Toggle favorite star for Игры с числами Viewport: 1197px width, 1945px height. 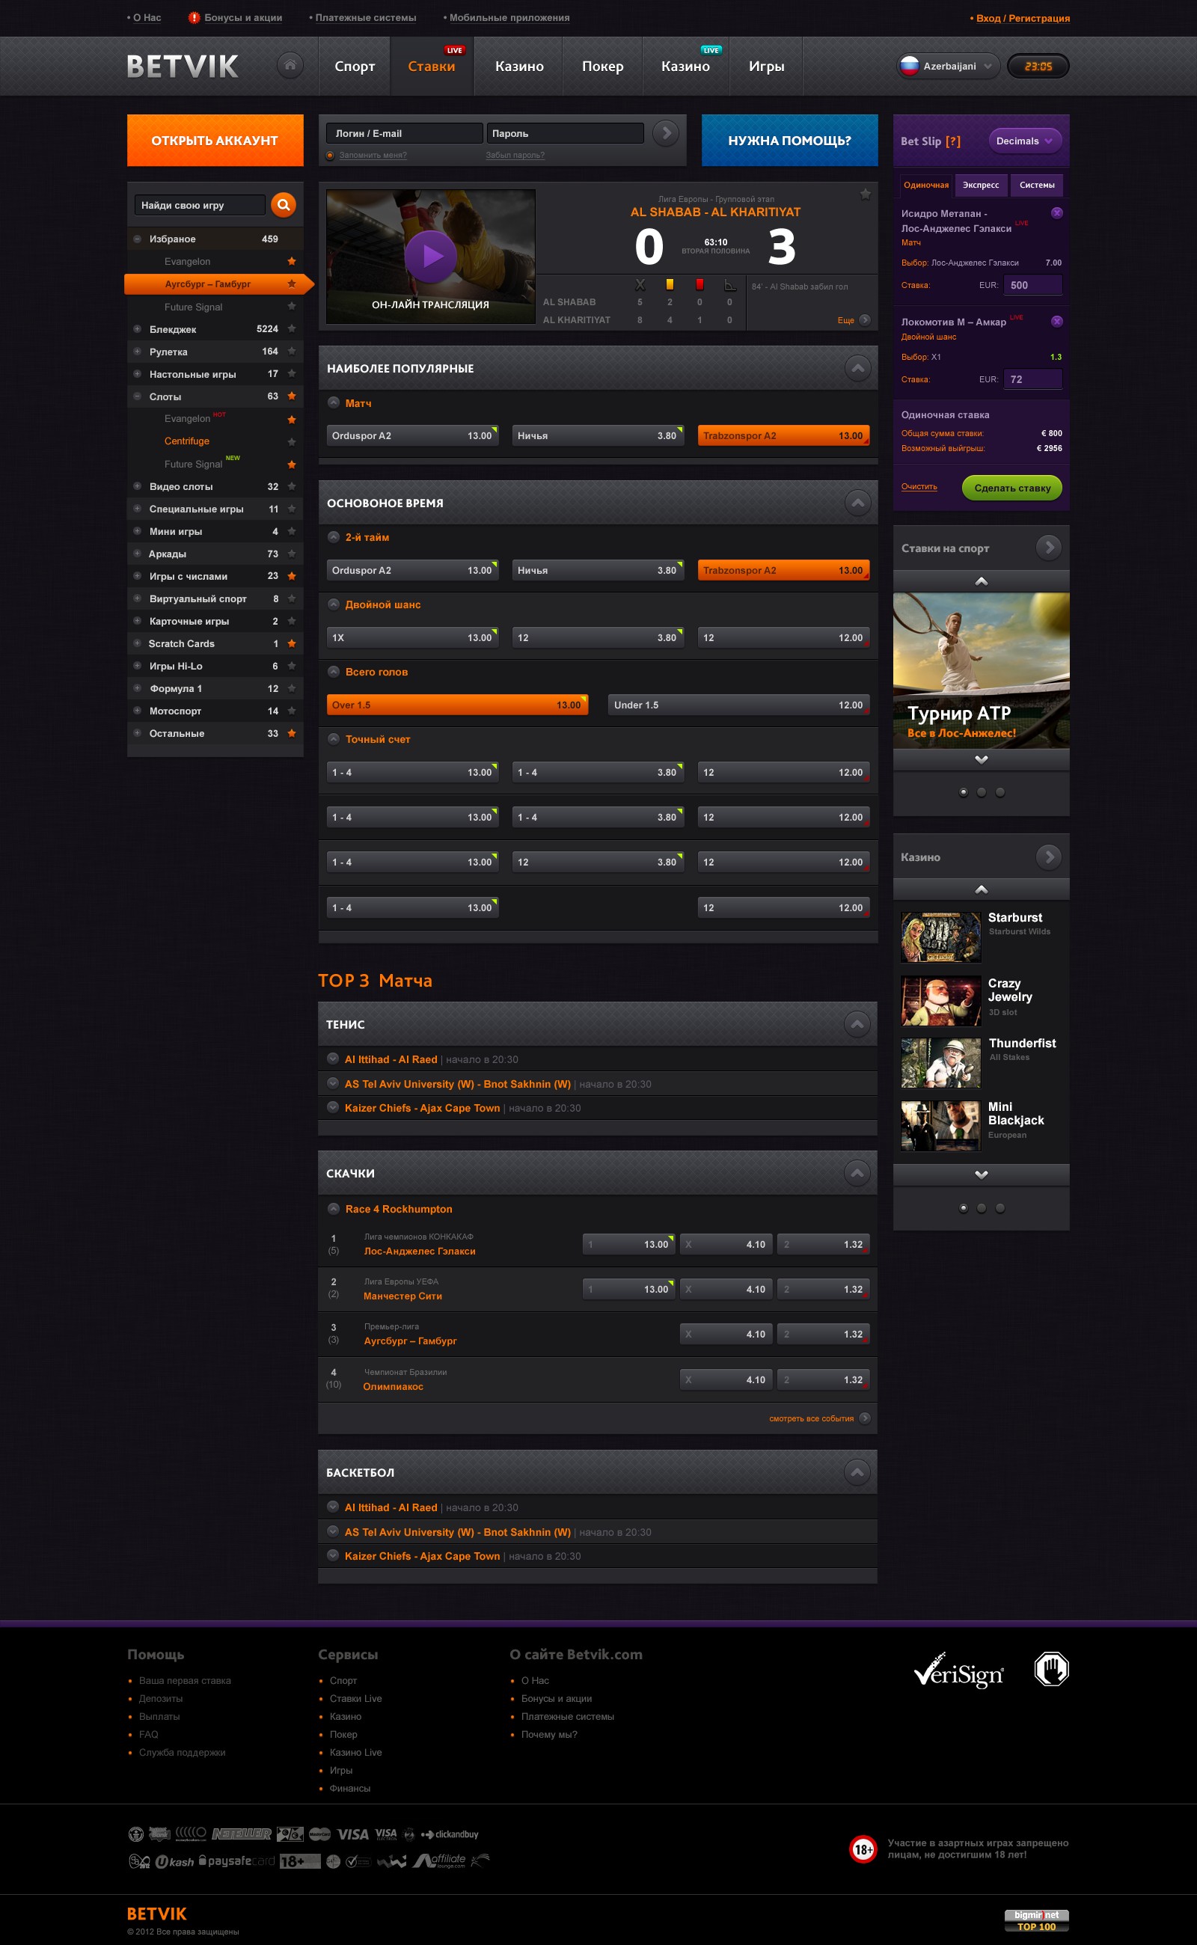291,575
